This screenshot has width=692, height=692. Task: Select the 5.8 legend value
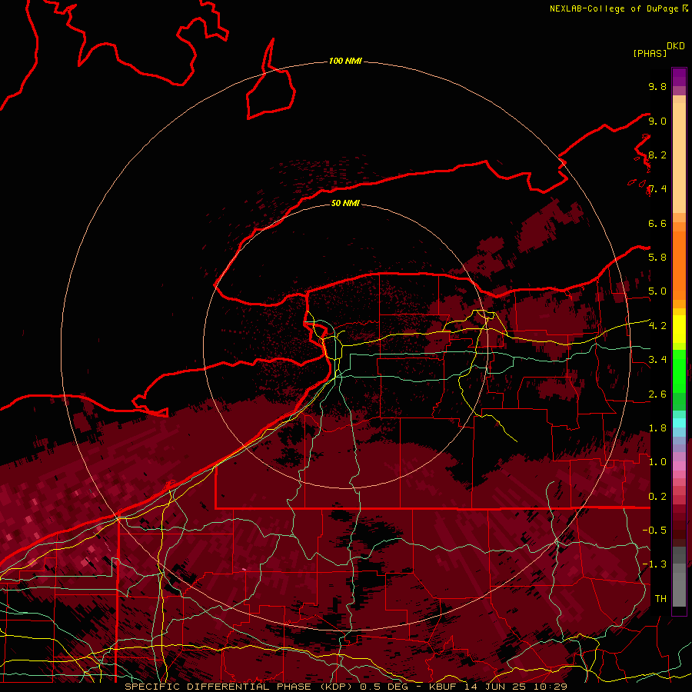657,258
